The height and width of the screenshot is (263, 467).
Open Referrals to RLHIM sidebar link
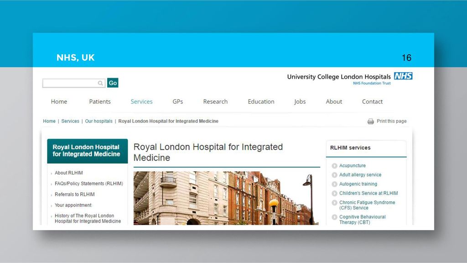click(74, 195)
